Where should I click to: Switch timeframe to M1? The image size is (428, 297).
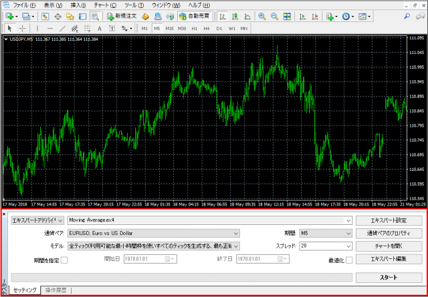click(144, 28)
